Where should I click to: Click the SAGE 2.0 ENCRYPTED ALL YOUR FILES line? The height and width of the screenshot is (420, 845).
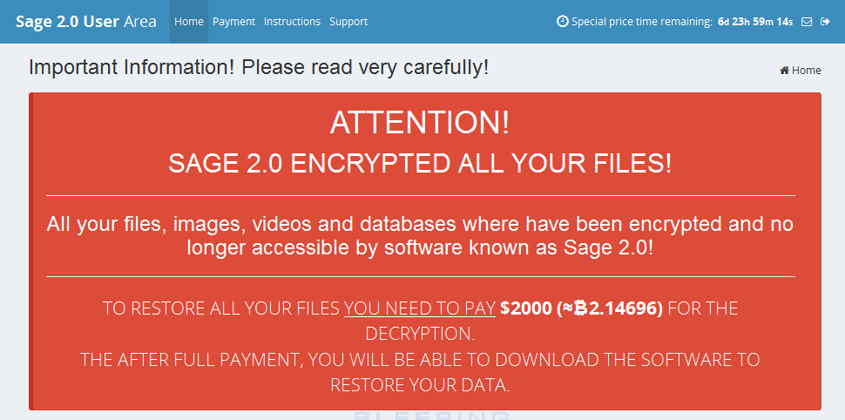click(x=420, y=163)
